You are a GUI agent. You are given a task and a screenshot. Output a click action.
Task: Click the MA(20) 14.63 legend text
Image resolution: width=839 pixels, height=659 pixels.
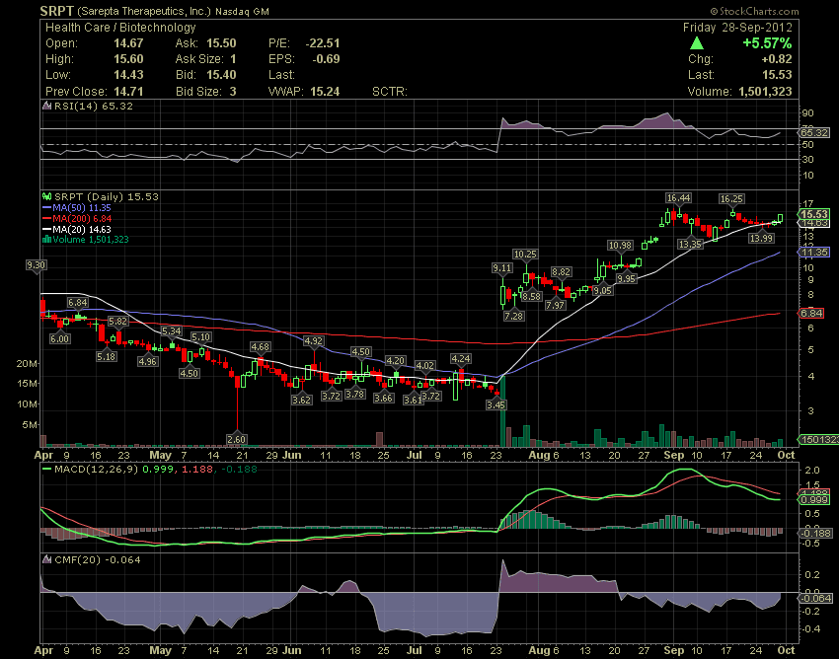[82, 230]
